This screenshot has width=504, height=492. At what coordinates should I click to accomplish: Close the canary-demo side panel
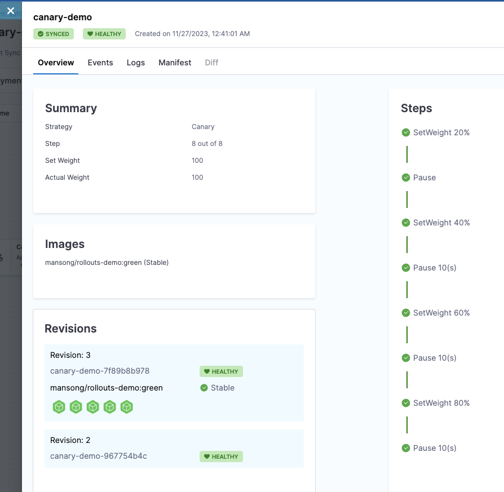11,11
